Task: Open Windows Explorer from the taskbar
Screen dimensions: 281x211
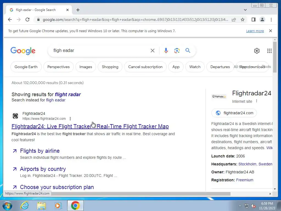Action: 41,206
